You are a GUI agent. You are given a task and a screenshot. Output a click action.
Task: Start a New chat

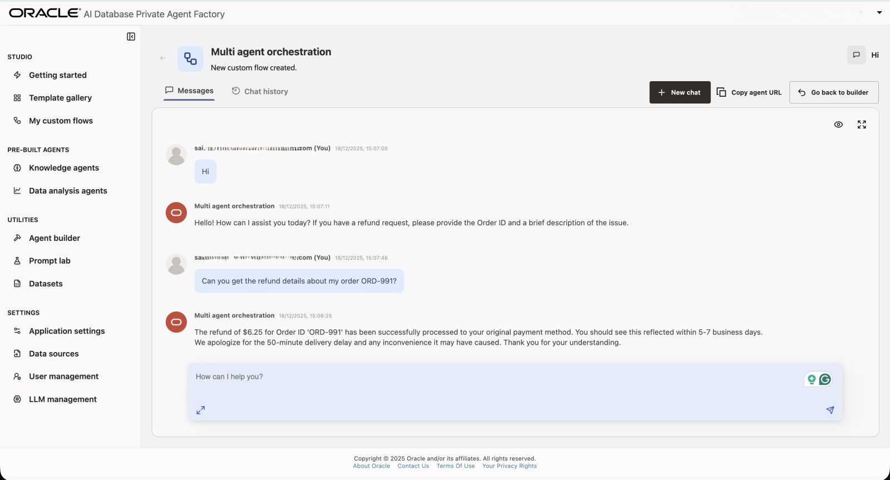680,92
